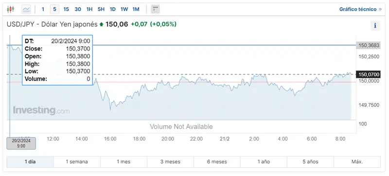Show the 1 semana range tab
The height and width of the screenshot is (176, 389).
pyautogui.click(x=77, y=162)
